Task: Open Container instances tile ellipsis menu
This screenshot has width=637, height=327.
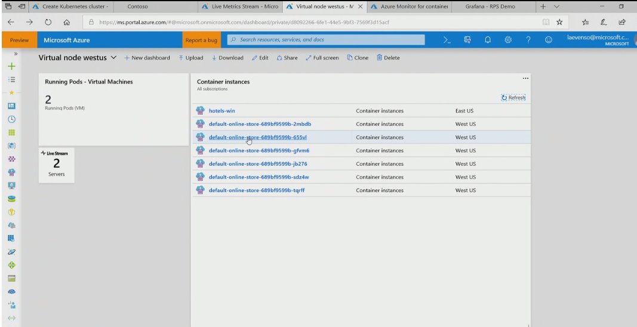Action: point(525,78)
